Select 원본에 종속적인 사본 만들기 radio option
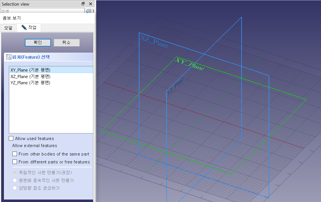Image resolution: width=321 pixels, height=202 pixels. [x=15, y=180]
